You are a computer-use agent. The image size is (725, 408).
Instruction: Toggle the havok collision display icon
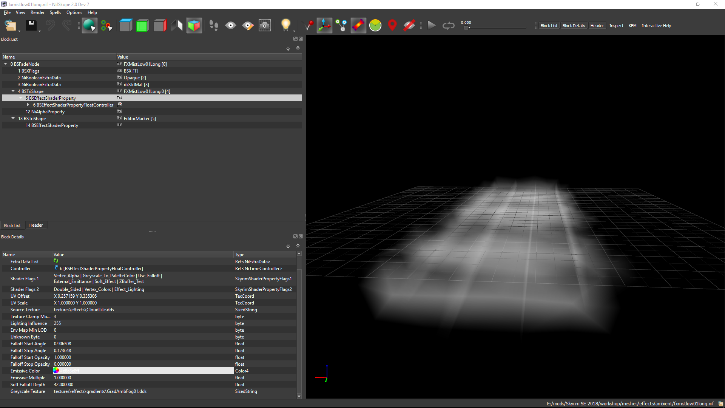coord(358,26)
